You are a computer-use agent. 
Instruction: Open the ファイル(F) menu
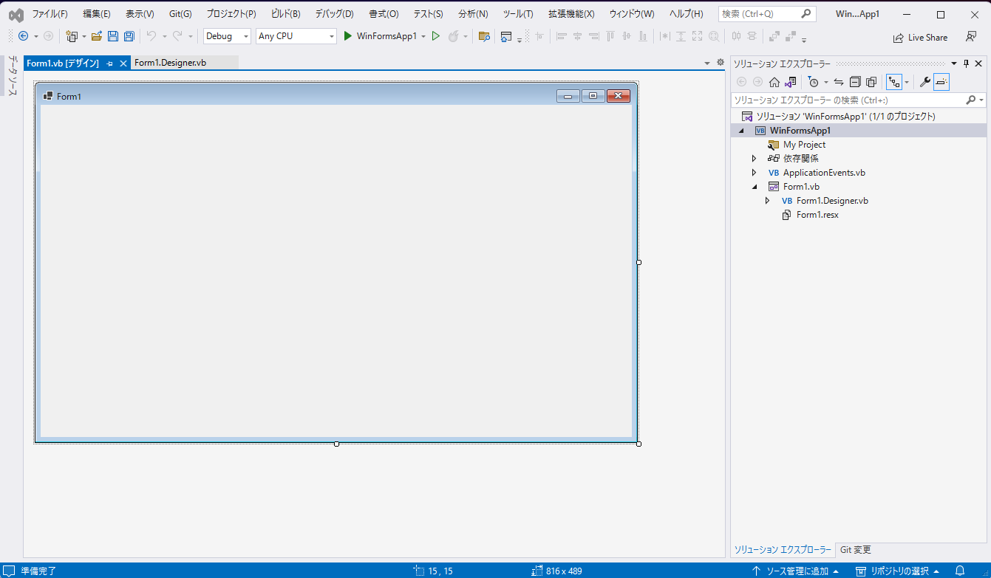pyautogui.click(x=50, y=14)
